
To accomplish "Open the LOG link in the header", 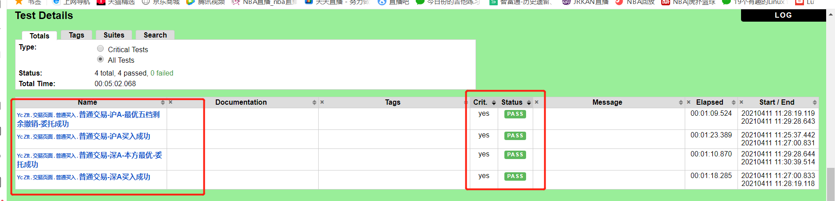I will tap(783, 15).
